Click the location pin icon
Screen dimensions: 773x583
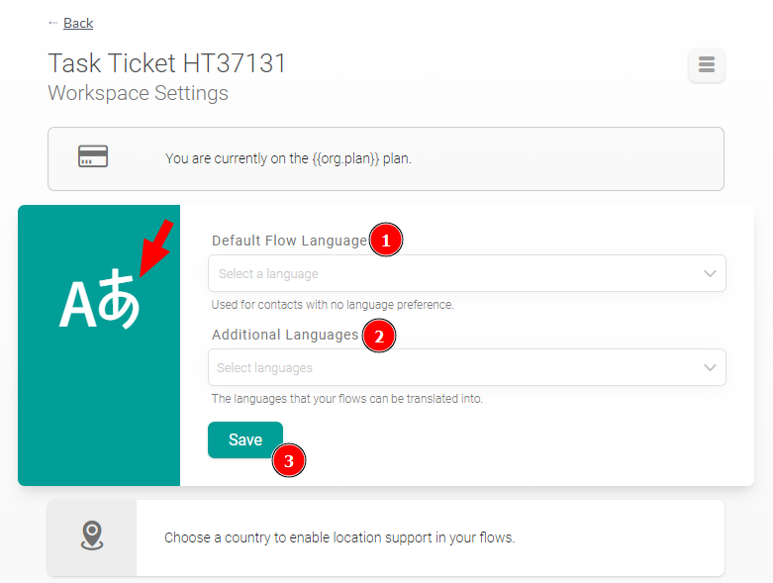[x=92, y=536]
